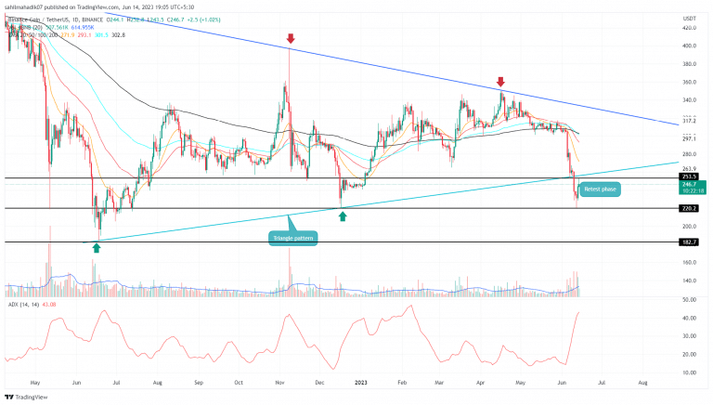Click the green up arrow at June low
713x405 pixels.
coord(96,248)
